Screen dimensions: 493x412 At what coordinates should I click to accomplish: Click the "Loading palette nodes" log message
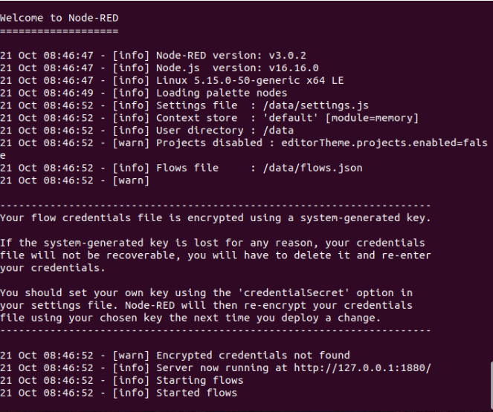click(x=222, y=94)
